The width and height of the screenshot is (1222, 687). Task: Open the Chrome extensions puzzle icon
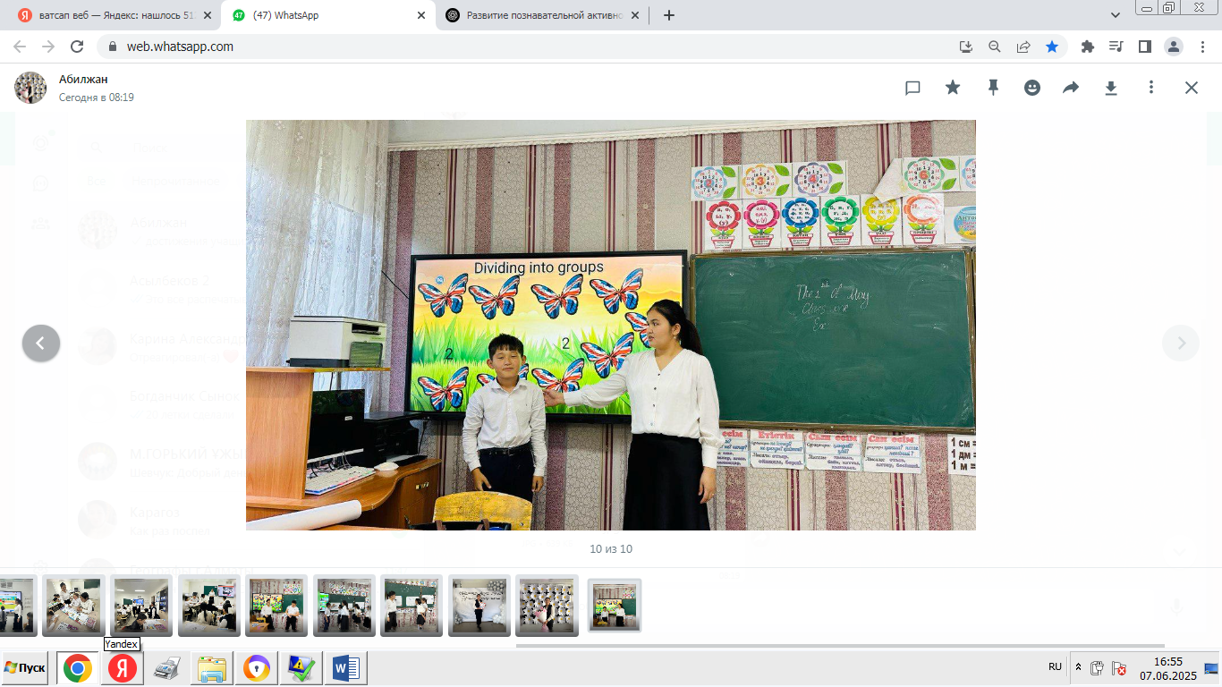[x=1088, y=47]
